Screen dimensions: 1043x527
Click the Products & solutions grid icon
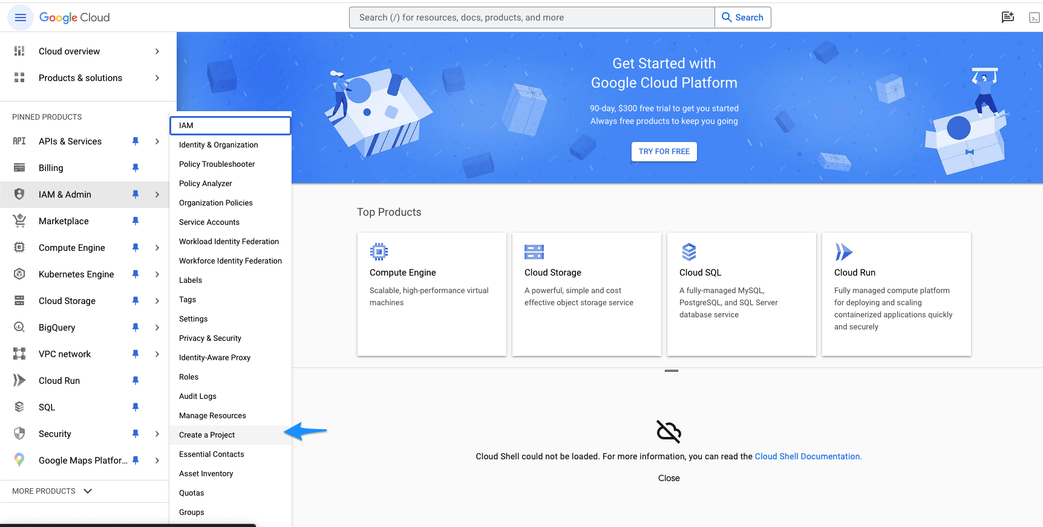click(19, 78)
